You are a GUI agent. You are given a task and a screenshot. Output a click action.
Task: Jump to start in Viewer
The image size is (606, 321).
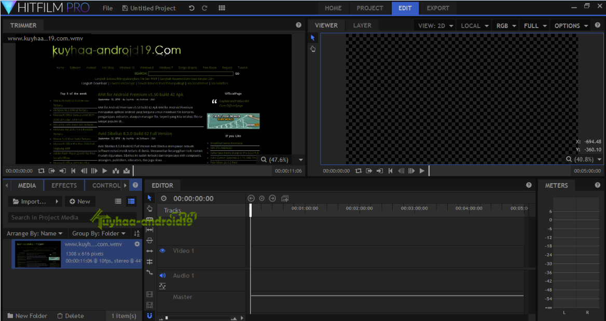pyautogui.click(x=390, y=171)
